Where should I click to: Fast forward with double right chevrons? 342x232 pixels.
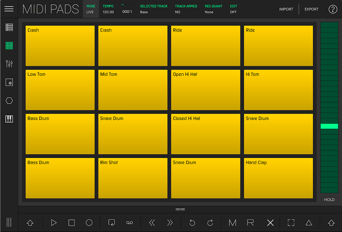(170, 223)
